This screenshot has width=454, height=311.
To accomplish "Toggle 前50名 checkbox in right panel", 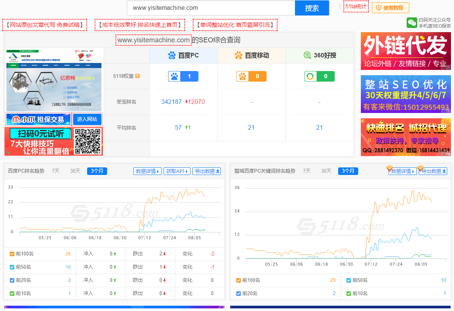I will point(349,280).
